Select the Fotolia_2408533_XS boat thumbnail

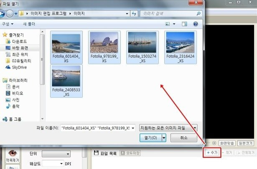point(66,81)
